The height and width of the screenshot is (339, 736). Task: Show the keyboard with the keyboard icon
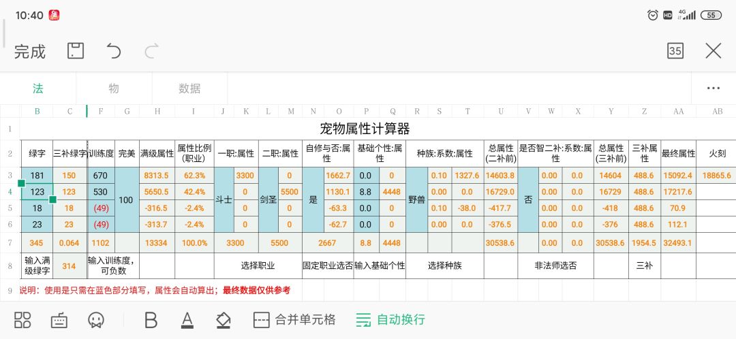59,320
